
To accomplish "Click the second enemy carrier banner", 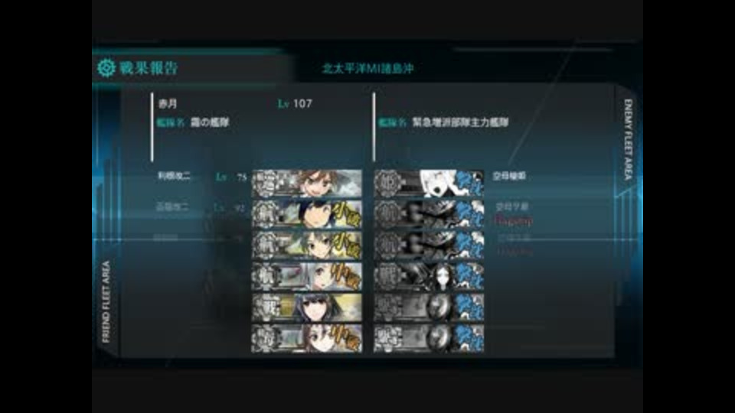I will pyautogui.click(x=429, y=214).
